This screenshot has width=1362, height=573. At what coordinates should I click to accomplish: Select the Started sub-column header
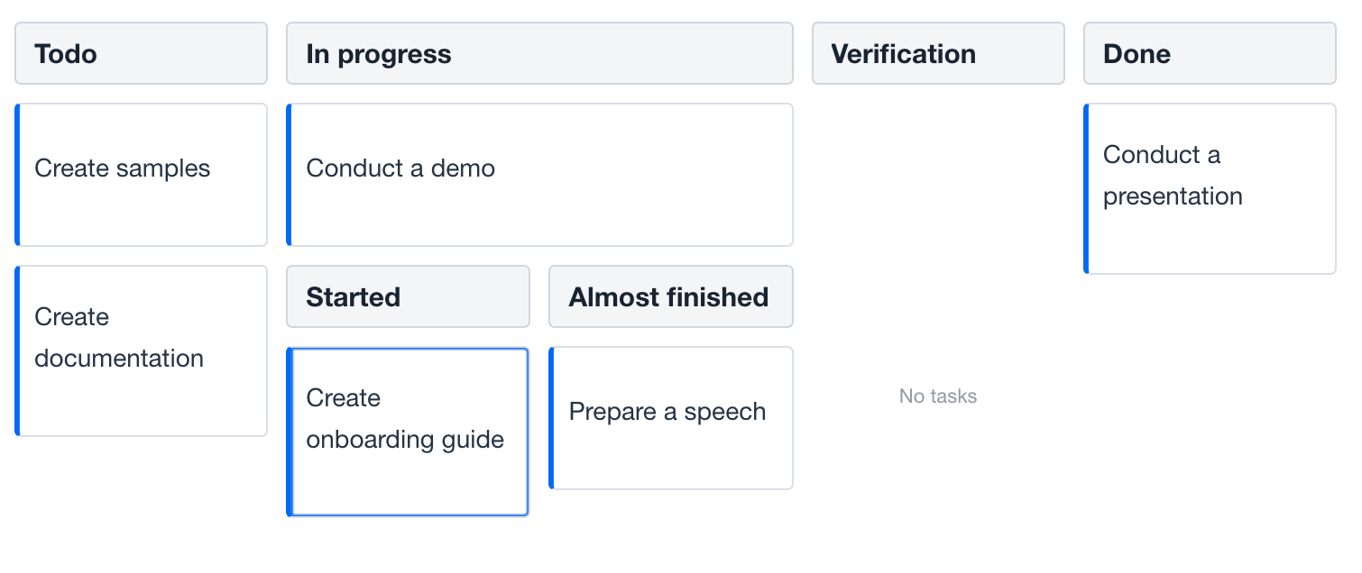pos(408,296)
